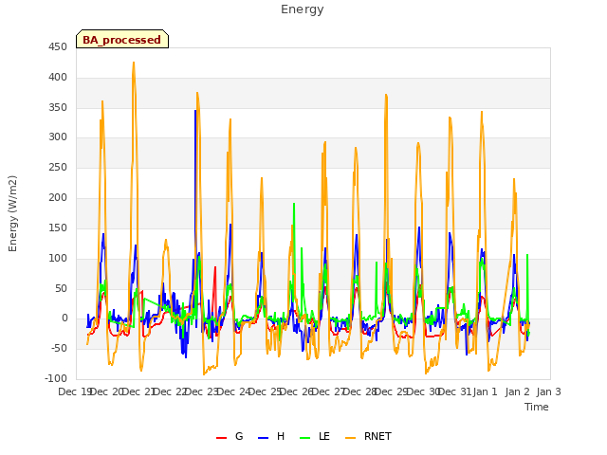607x455 pixels.
Task: Click the 200 y-axis tick label
Action: point(58,198)
